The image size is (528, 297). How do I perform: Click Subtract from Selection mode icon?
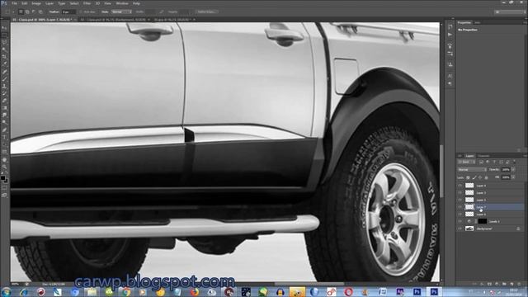(x=34, y=12)
